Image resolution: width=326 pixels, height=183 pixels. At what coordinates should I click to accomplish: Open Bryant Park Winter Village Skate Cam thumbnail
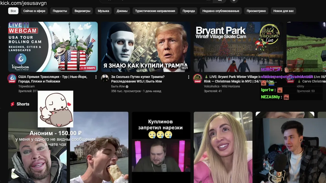(x=238, y=47)
